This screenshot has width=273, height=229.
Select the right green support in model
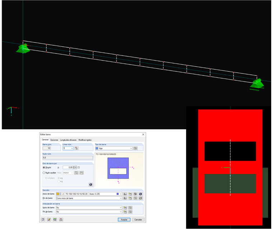coord(257,84)
